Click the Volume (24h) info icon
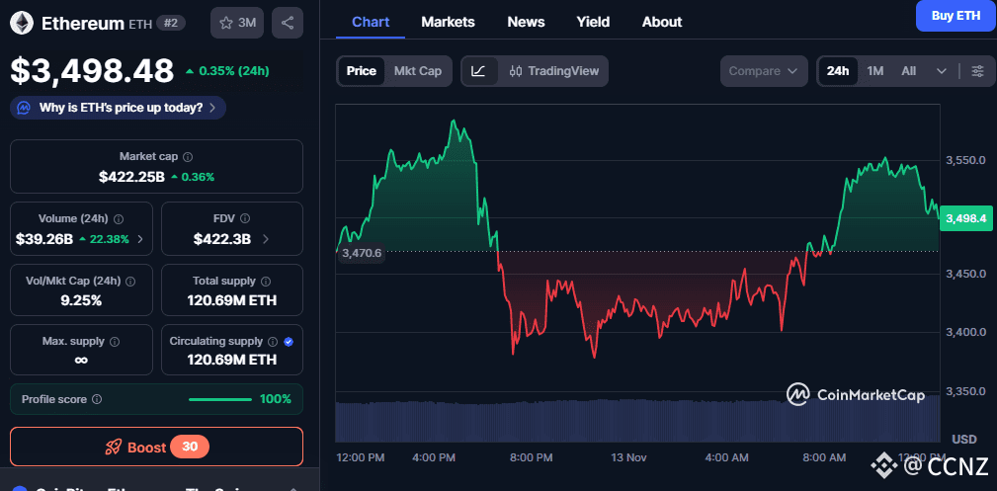Viewport: 997px width, 491px height. pos(119,219)
